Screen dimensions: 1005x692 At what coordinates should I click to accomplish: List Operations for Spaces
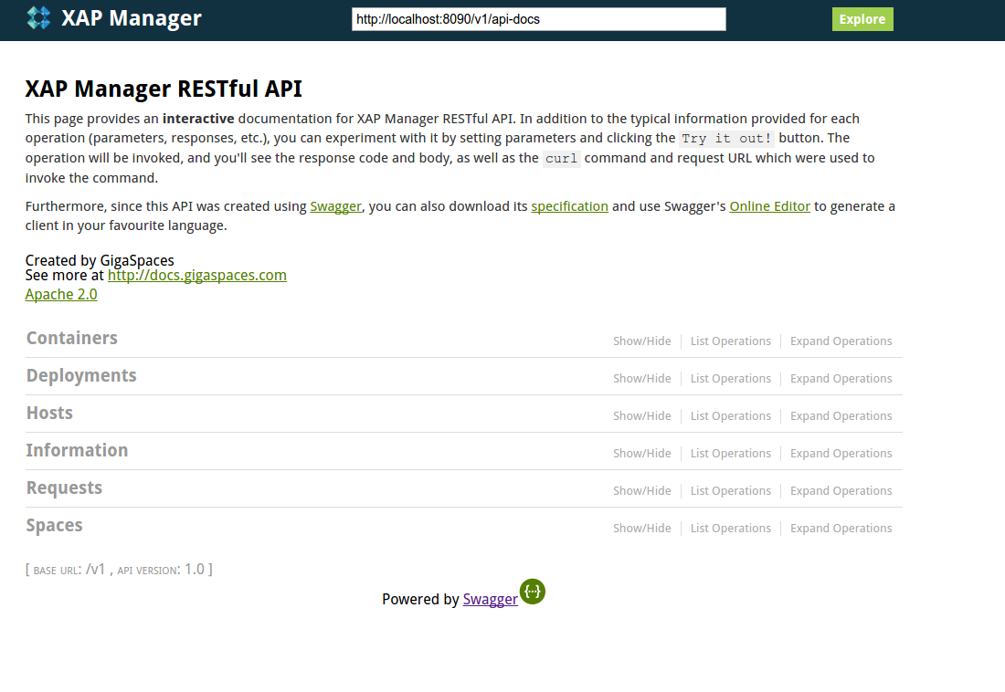tap(731, 528)
